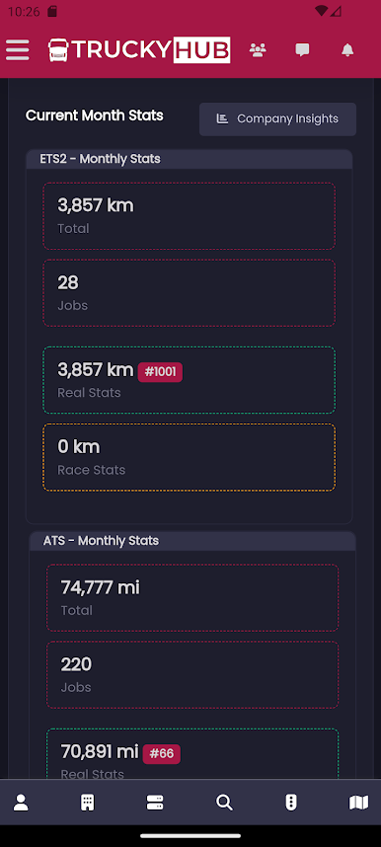Select the ATS 74,777 mi Total card
The image size is (381, 847).
click(x=192, y=598)
